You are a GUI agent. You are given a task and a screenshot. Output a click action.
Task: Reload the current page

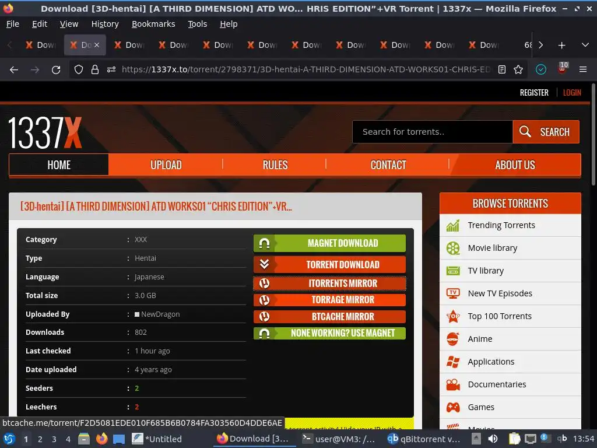click(x=56, y=70)
